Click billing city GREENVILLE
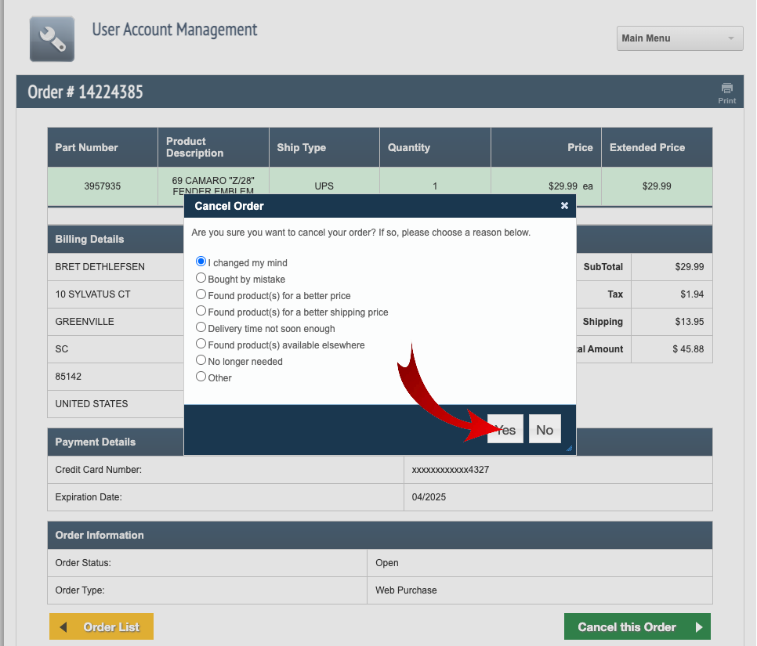The width and height of the screenshot is (757, 646). pyautogui.click(x=85, y=322)
